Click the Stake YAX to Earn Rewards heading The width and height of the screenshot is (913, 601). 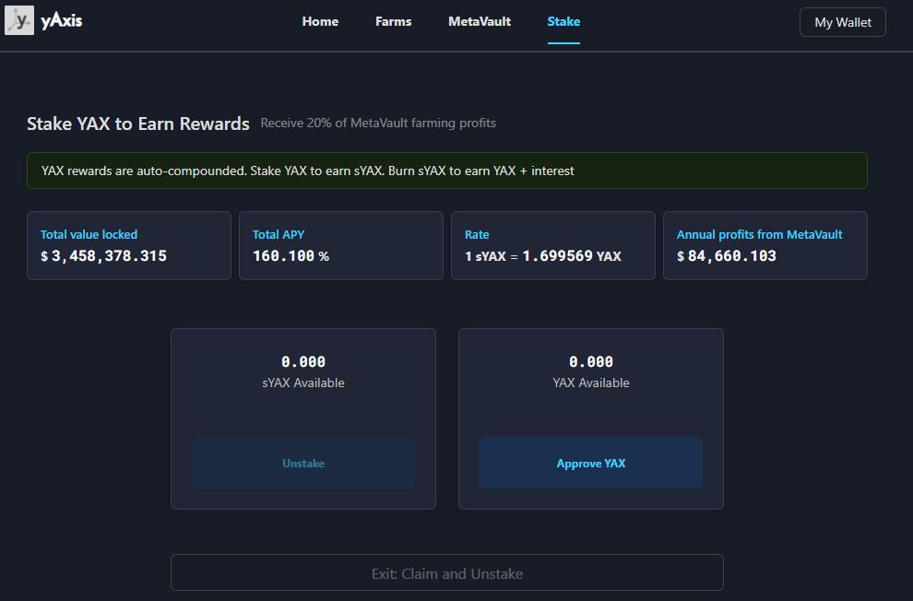[137, 123]
